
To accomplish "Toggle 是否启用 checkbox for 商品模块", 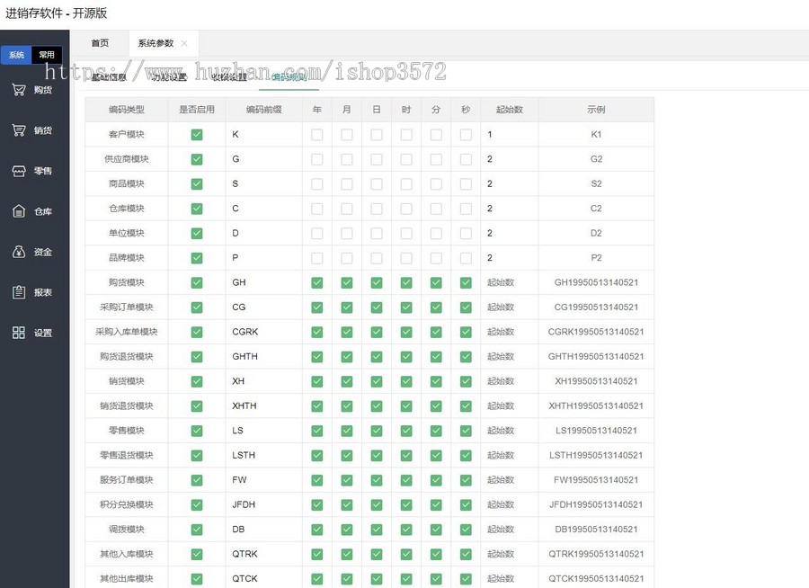I will [x=197, y=183].
